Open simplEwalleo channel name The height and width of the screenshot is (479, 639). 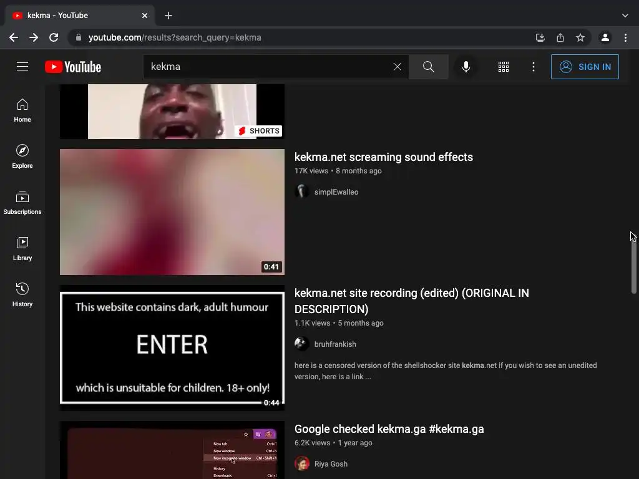[336, 192]
